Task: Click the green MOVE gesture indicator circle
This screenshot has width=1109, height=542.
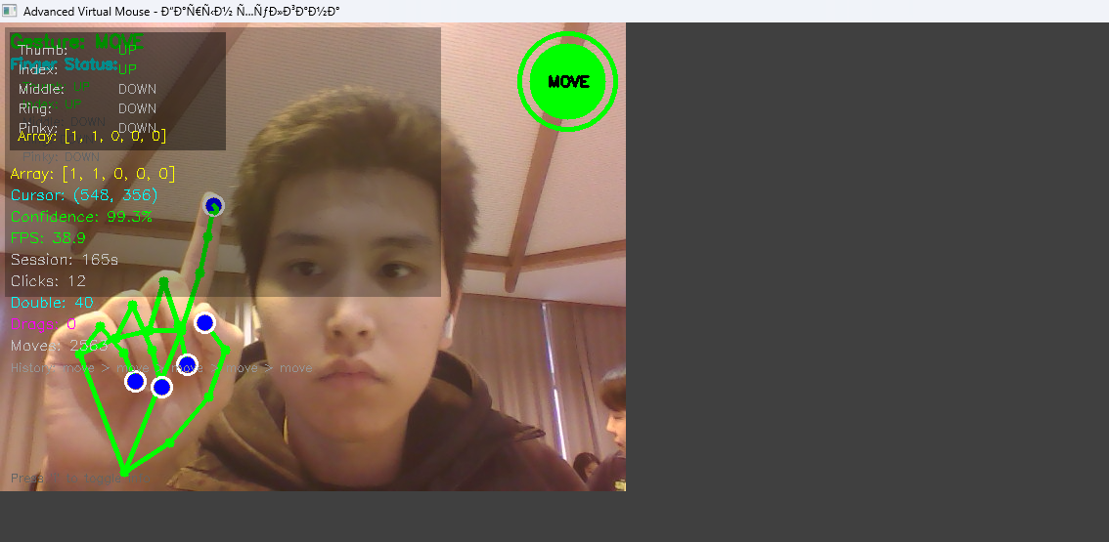Action: click(x=568, y=82)
